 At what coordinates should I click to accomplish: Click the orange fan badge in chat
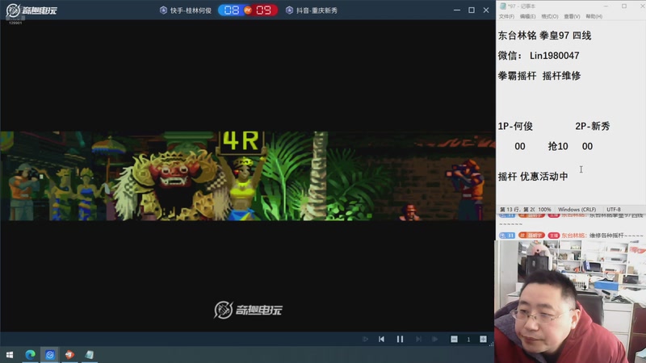click(532, 236)
